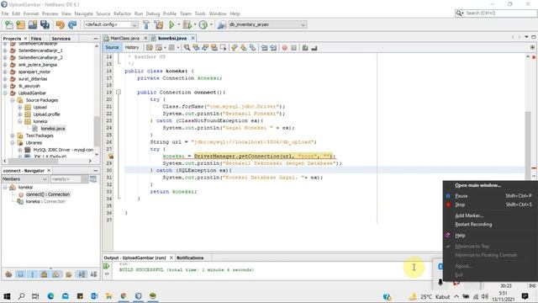Click the Profile Project icon
Viewport: 538px width, 303px height.
click(x=203, y=24)
